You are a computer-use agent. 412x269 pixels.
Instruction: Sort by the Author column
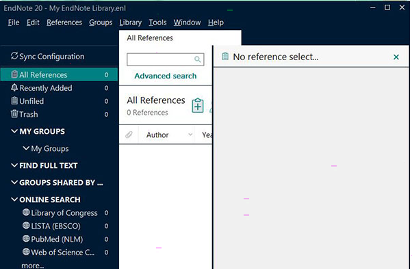tap(157, 135)
